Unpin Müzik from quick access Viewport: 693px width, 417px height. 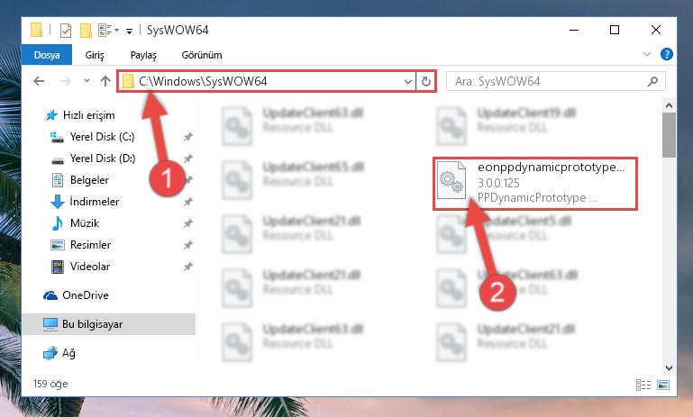[188, 223]
